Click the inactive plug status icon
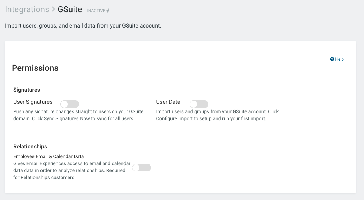Image resolution: width=364 pixels, height=200 pixels. (108, 11)
